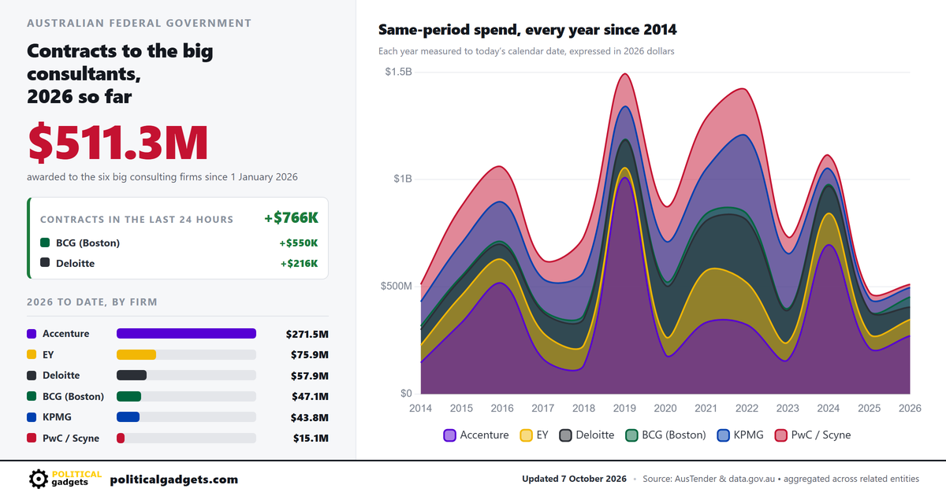The image size is (946, 496).
Task: Select the PwC / Scyne firm row label
Action: point(71,438)
